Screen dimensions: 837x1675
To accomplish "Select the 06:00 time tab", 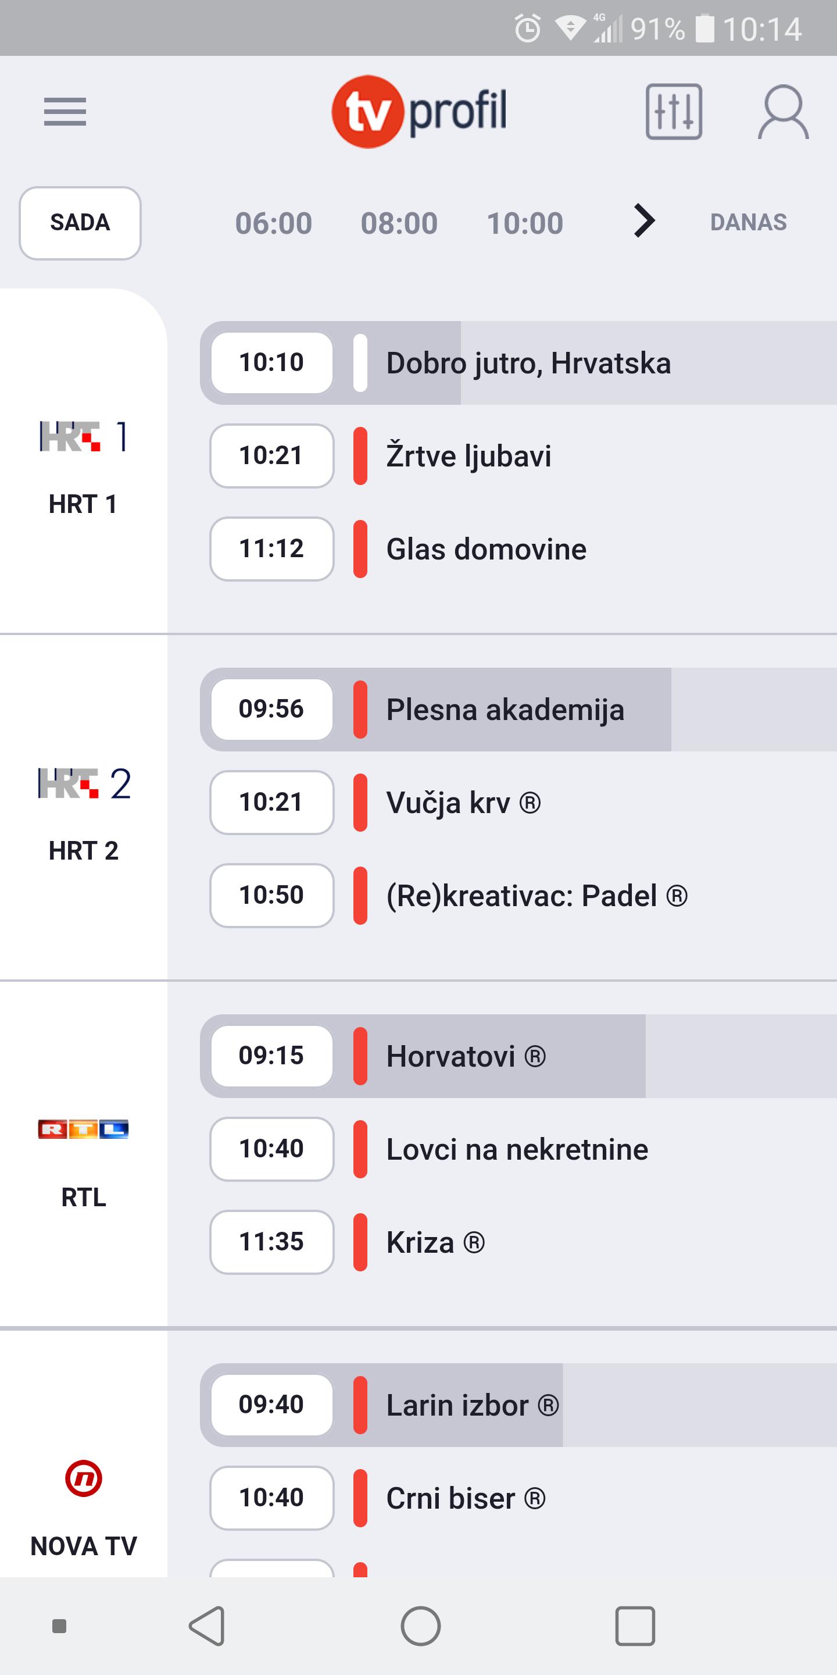I will pyautogui.click(x=274, y=223).
